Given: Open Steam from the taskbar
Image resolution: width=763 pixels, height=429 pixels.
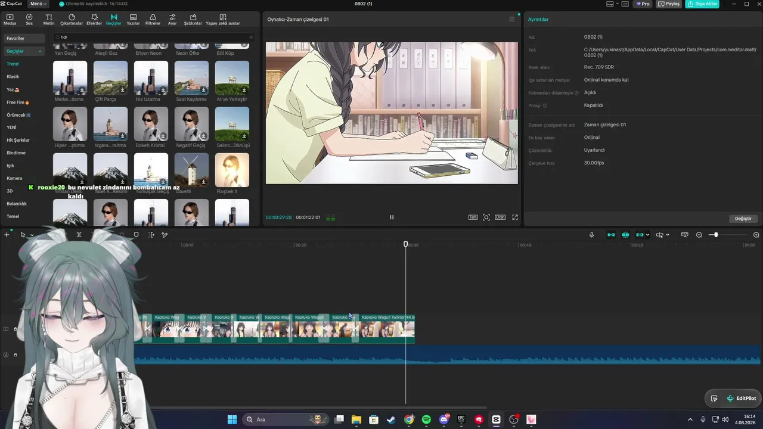Looking at the screenshot, I should coord(391,419).
